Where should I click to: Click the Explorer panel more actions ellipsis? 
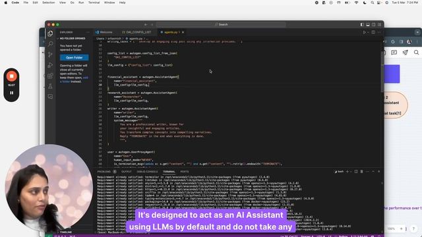click(88, 32)
